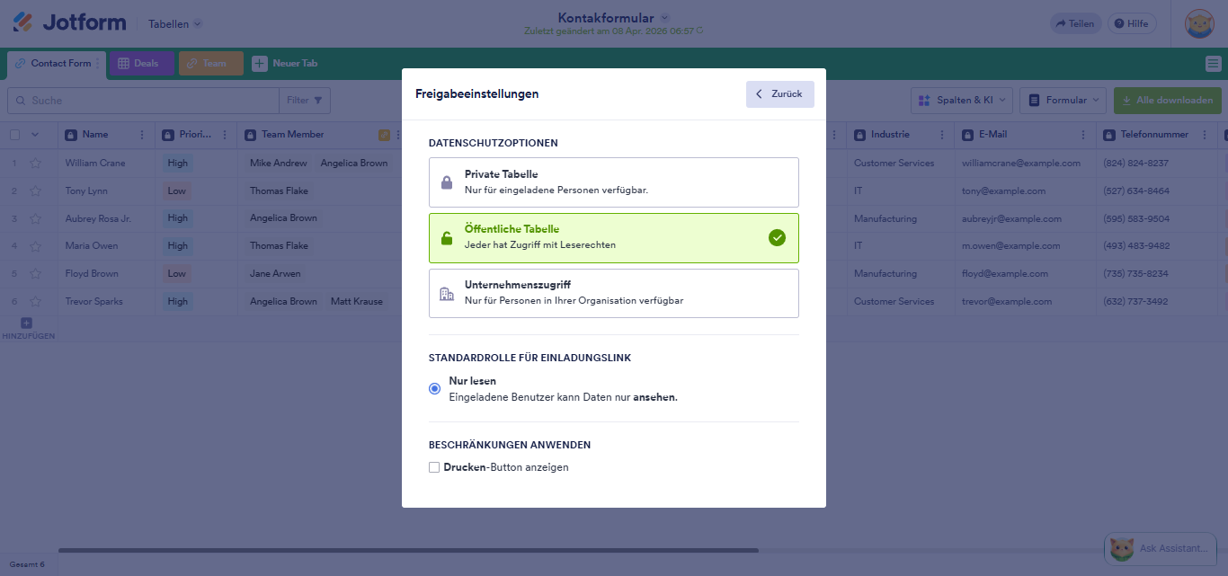Switch to the Team tab
This screenshot has width=1228, height=576.
[210, 63]
